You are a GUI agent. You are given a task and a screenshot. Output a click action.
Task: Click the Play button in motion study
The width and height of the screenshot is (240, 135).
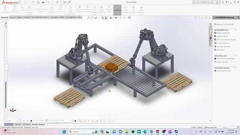27,121
